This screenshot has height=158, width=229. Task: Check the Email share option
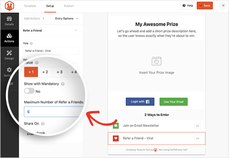point(24,134)
